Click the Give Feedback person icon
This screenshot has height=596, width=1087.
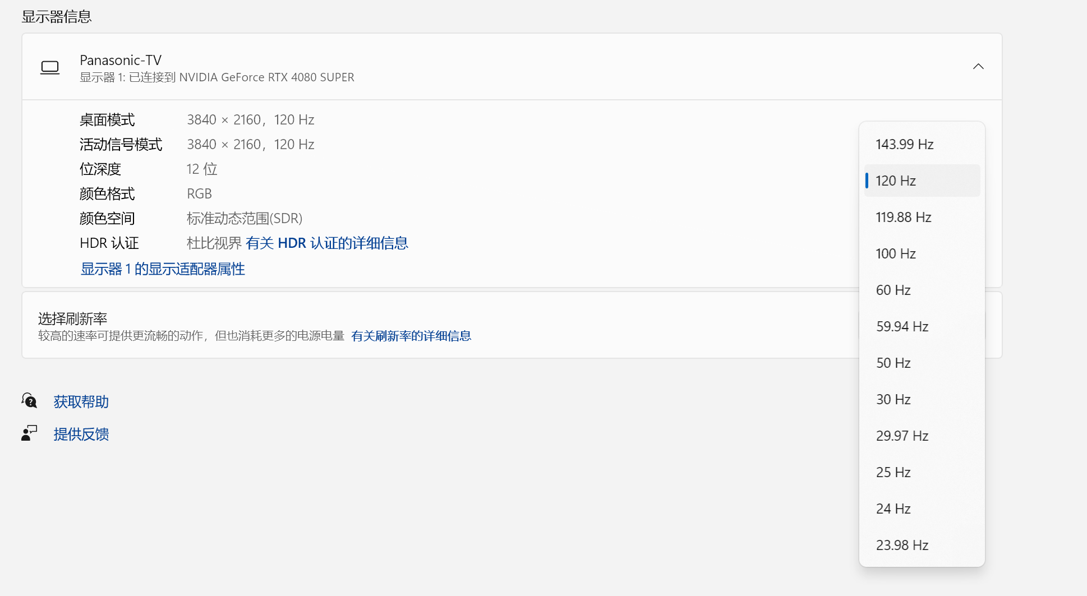click(x=29, y=433)
